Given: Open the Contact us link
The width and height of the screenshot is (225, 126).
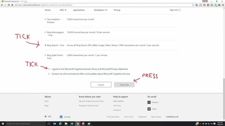Looking at the screenshot, I should click(x=117, y=110).
